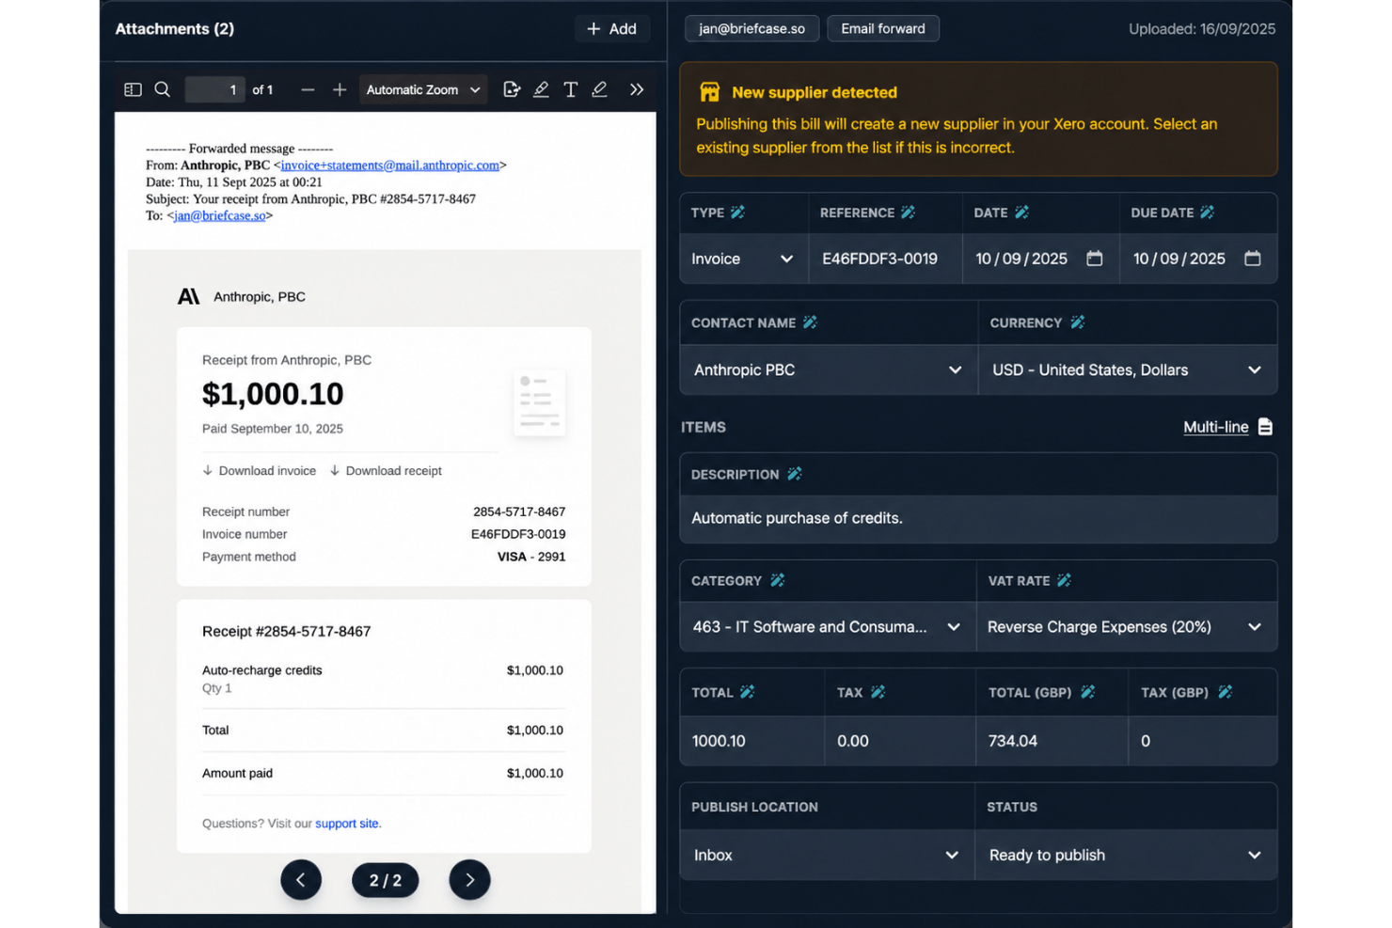Click the magic wand beside DATE label
Screen dimensions: 1392x928
tap(1021, 212)
